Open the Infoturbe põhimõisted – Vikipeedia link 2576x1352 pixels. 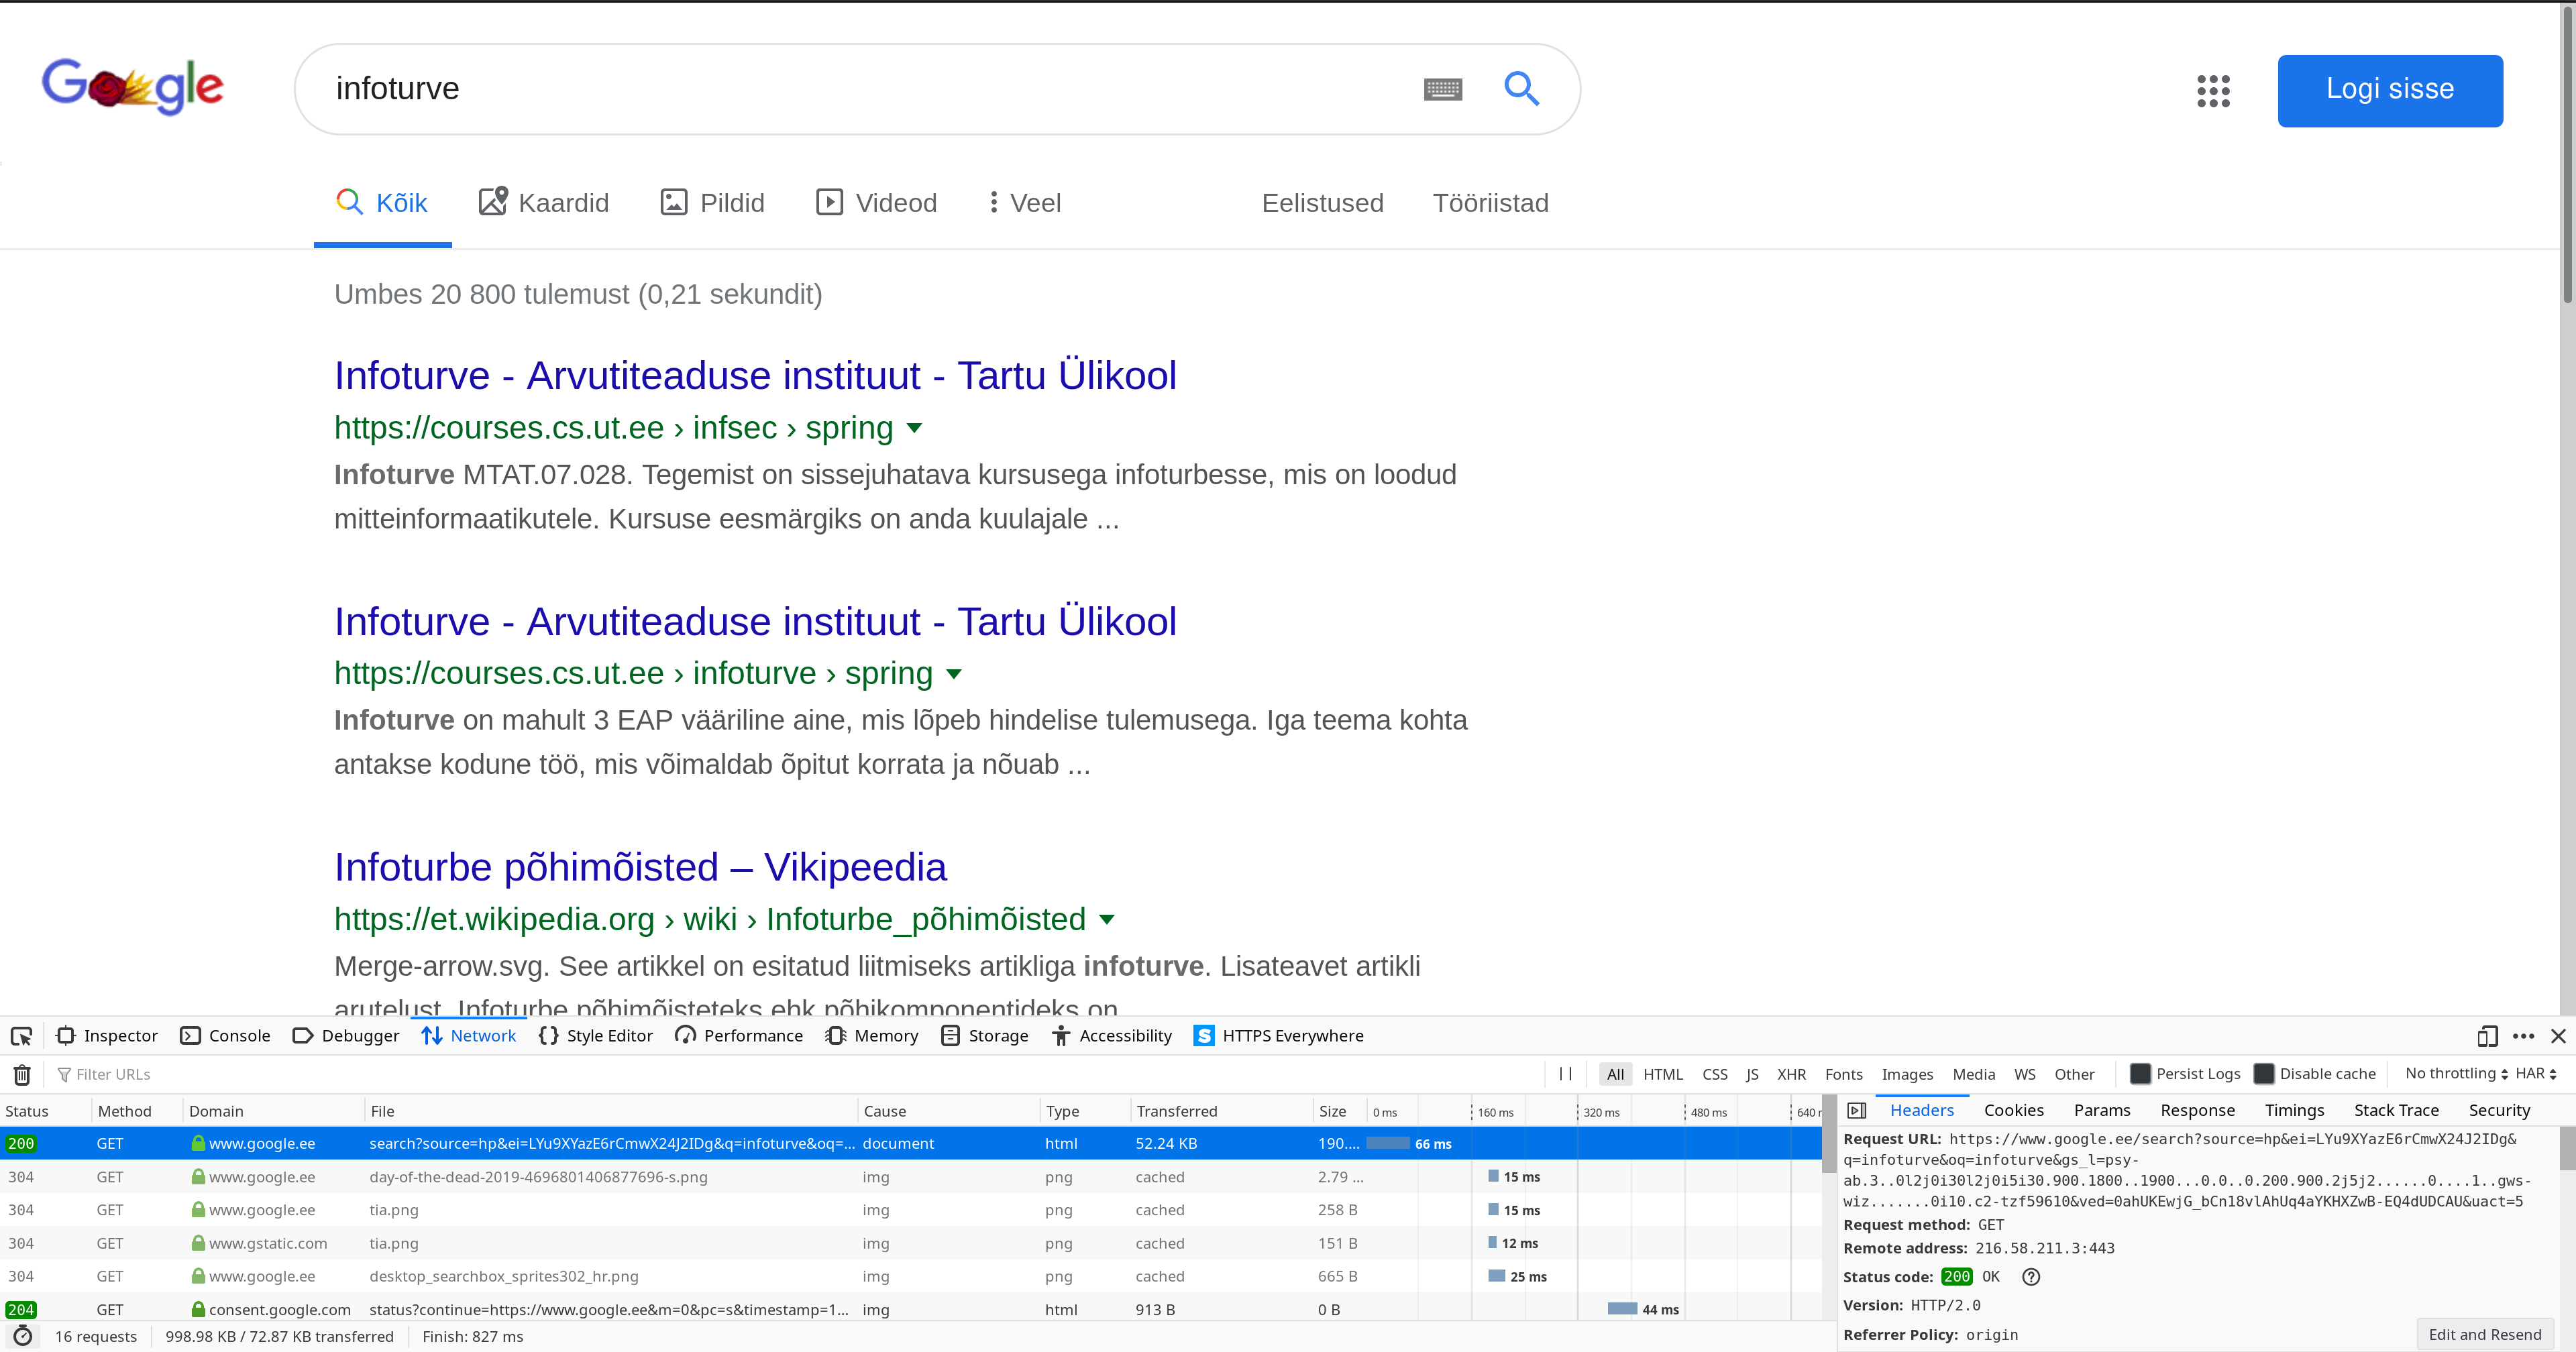pos(640,867)
